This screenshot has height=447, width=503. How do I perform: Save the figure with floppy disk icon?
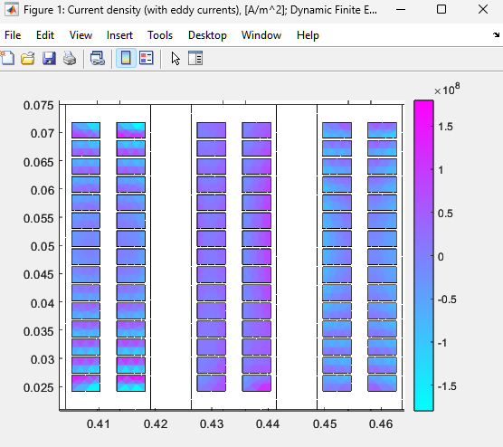49,59
